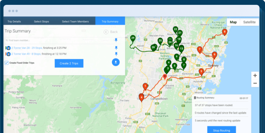Select green stop marker 21
The image size is (265, 133).
pos(180,34)
